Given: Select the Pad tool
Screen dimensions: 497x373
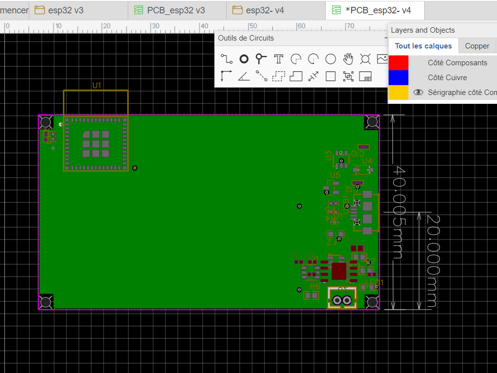Looking at the screenshot, I should pyautogui.click(x=244, y=59).
